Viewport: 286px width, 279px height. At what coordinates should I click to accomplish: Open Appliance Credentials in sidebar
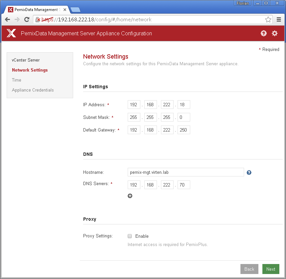pos(33,90)
